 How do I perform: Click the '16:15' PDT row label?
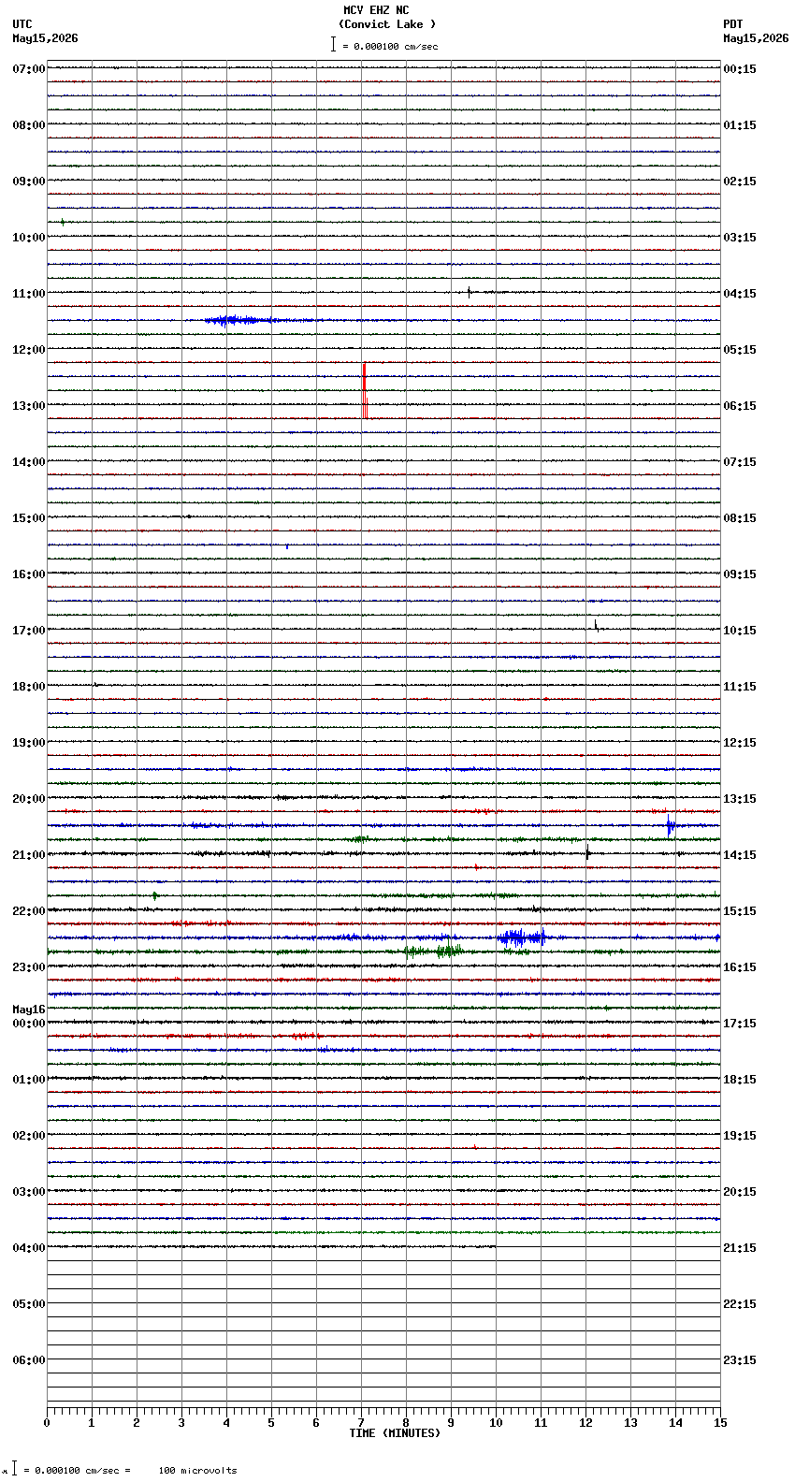click(740, 967)
